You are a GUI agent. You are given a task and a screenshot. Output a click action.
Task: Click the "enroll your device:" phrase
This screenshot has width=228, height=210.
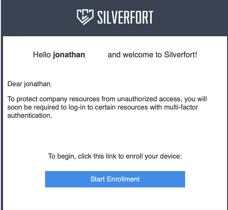tap(154, 156)
